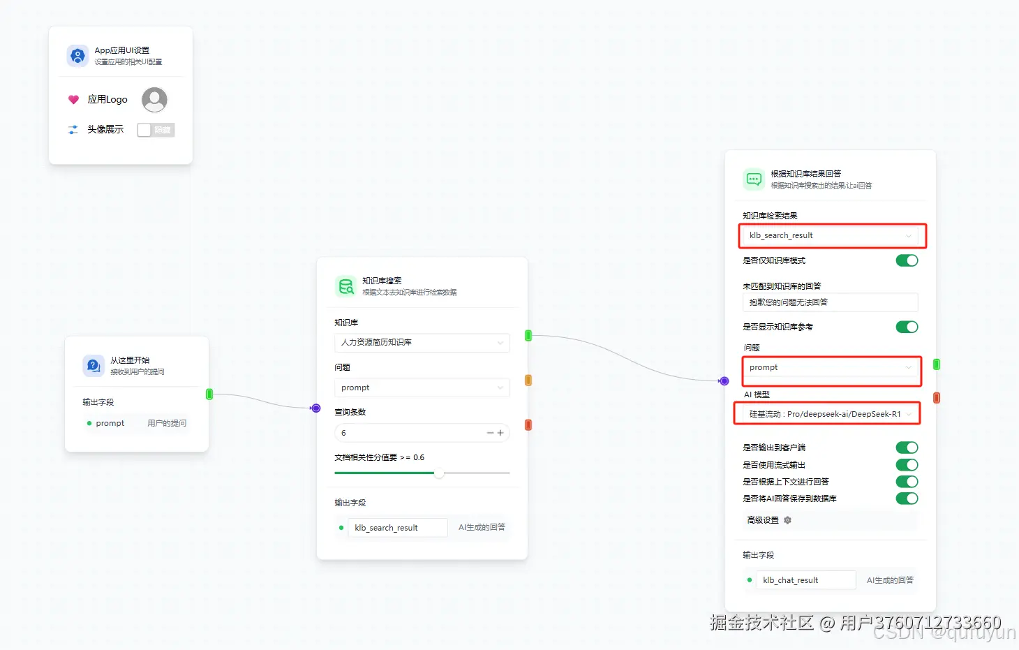The height and width of the screenshot is (650, 1019).
Task: Click the green prompt output dot
Action: [91, 423]
